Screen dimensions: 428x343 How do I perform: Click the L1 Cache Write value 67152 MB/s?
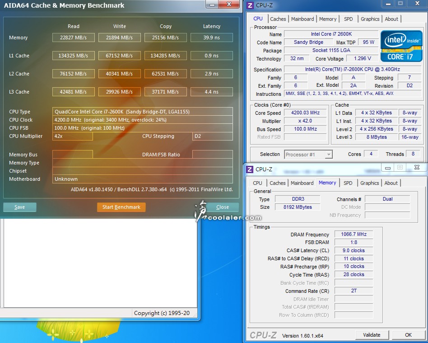(119, 56)
